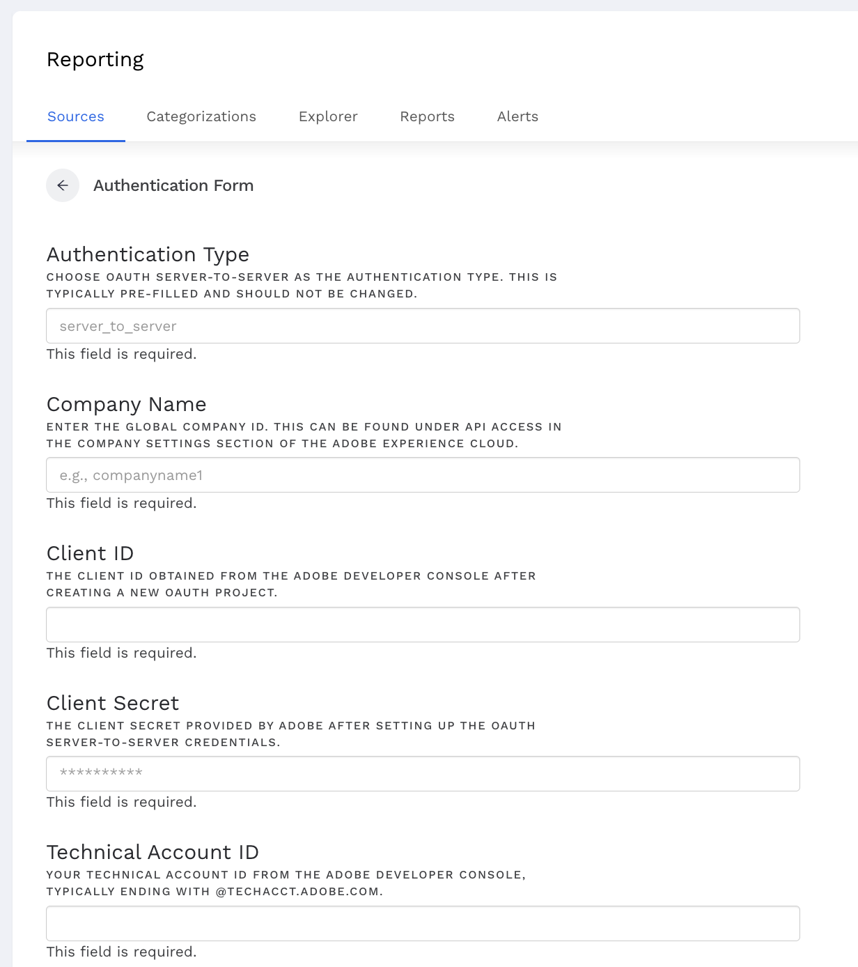The image size is (858, 967).
Task: Go to the Explorer tab
Action: 328,116
